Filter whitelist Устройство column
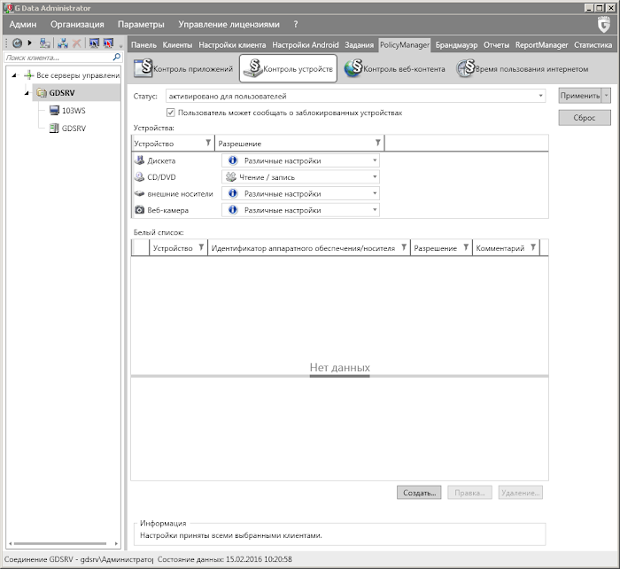The image size is (620, 569). pos(201,247)
